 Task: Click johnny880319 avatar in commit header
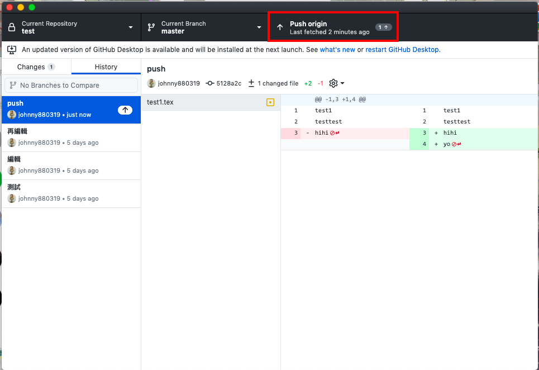coord(151,83)
